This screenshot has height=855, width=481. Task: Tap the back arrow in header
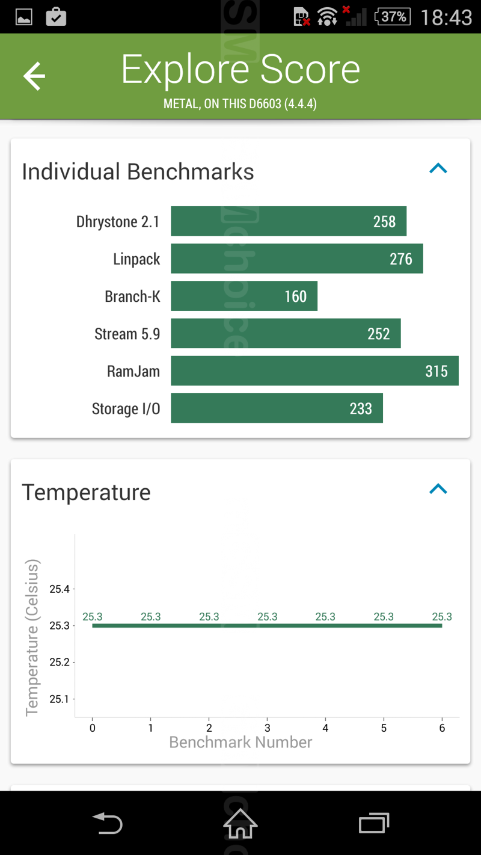(34, 76)
